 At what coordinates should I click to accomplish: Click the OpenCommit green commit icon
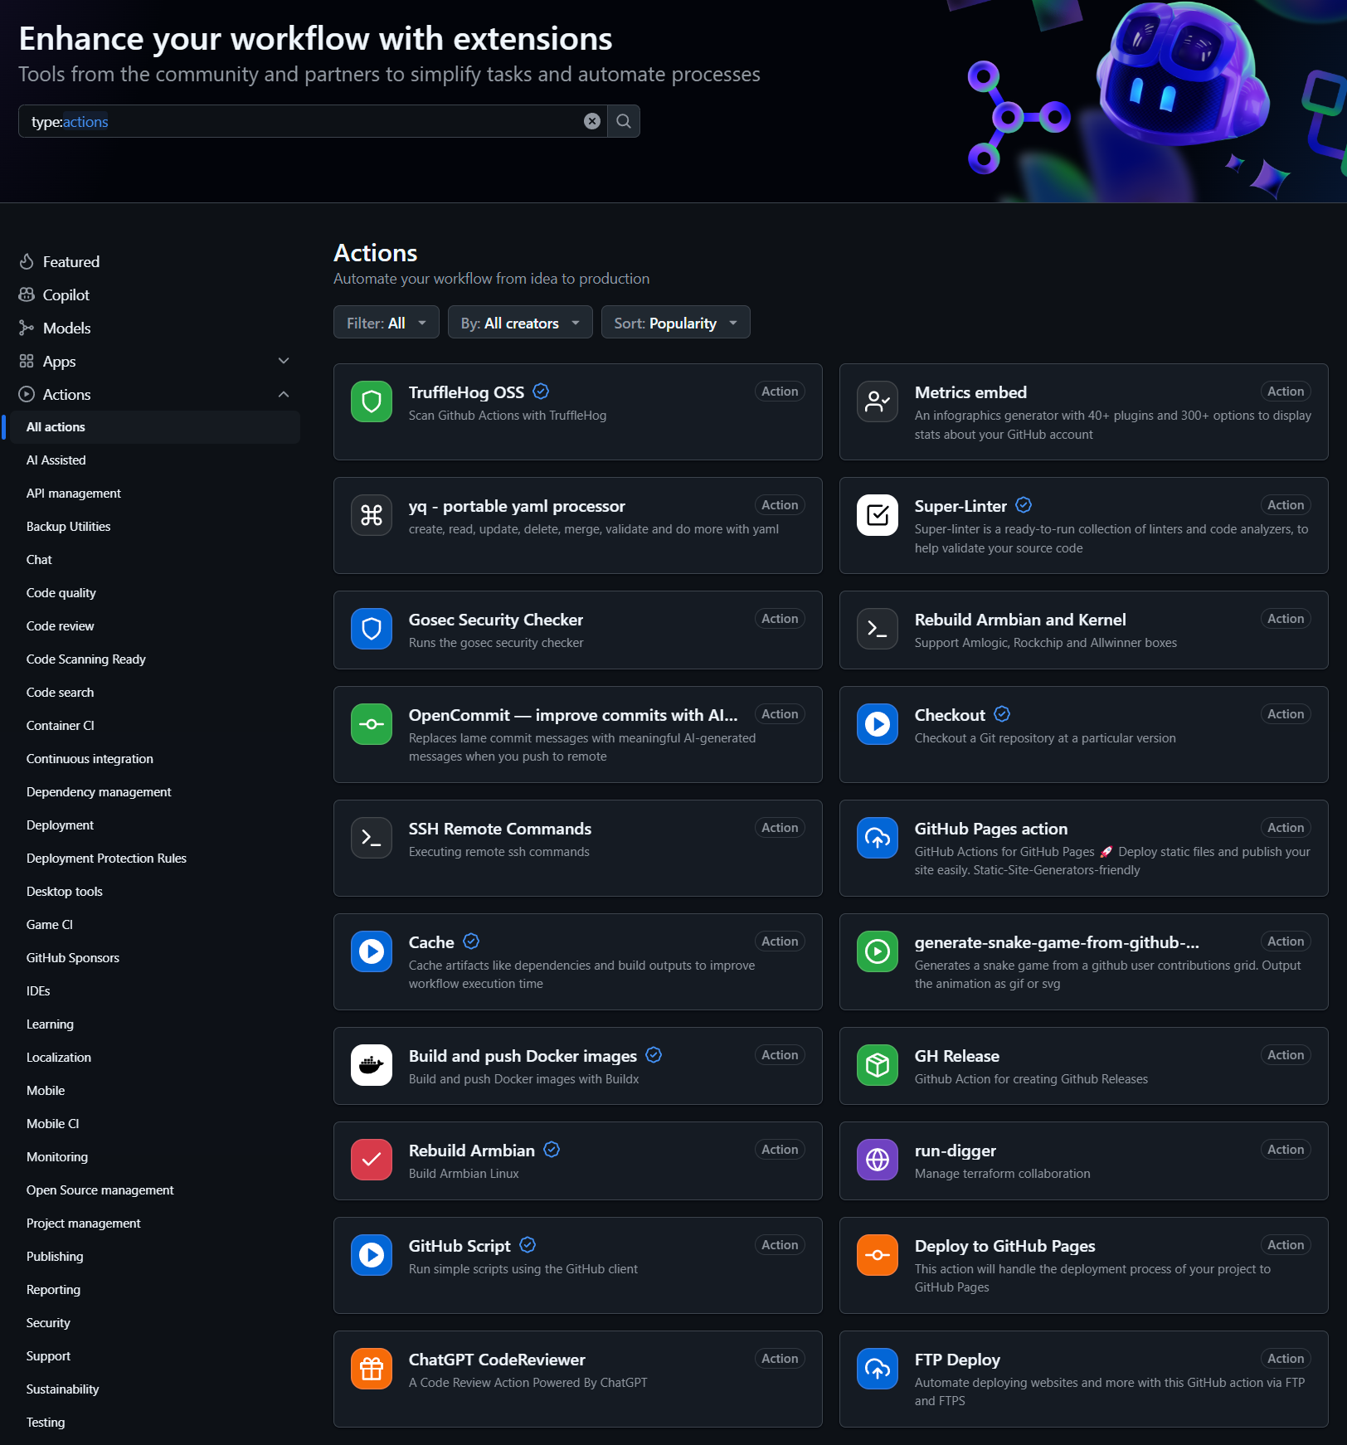(372, 724)
